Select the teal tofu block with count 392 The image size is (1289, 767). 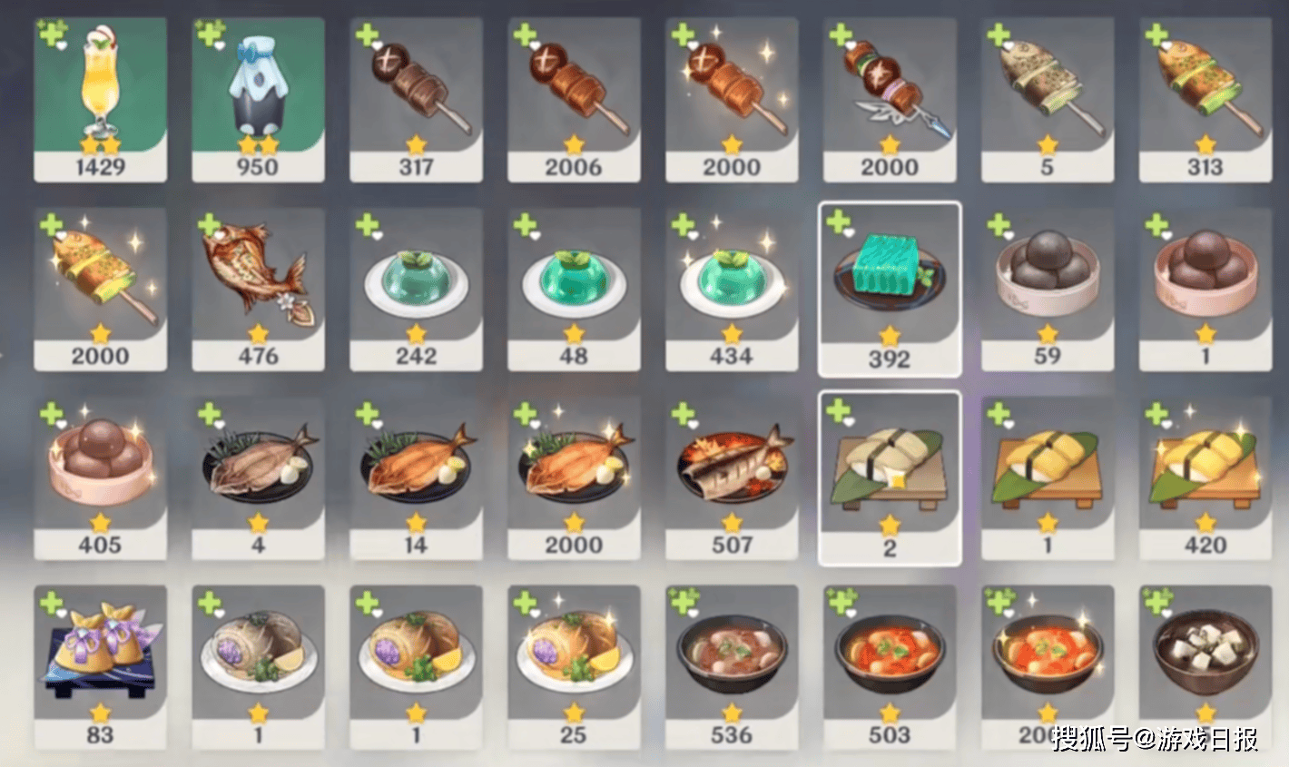(890, 290)
